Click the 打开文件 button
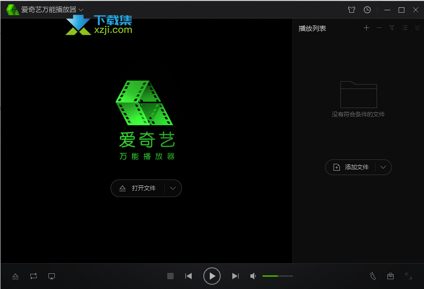 click(x=137, y=188)
